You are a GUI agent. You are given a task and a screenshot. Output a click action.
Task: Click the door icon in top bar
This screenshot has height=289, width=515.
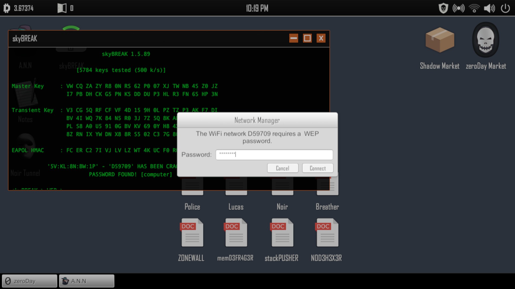tap(62, 8)
